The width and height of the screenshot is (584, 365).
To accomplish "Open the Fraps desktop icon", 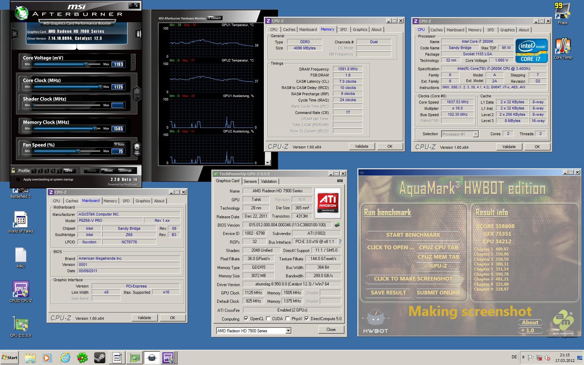I will (x=563, y=14).
